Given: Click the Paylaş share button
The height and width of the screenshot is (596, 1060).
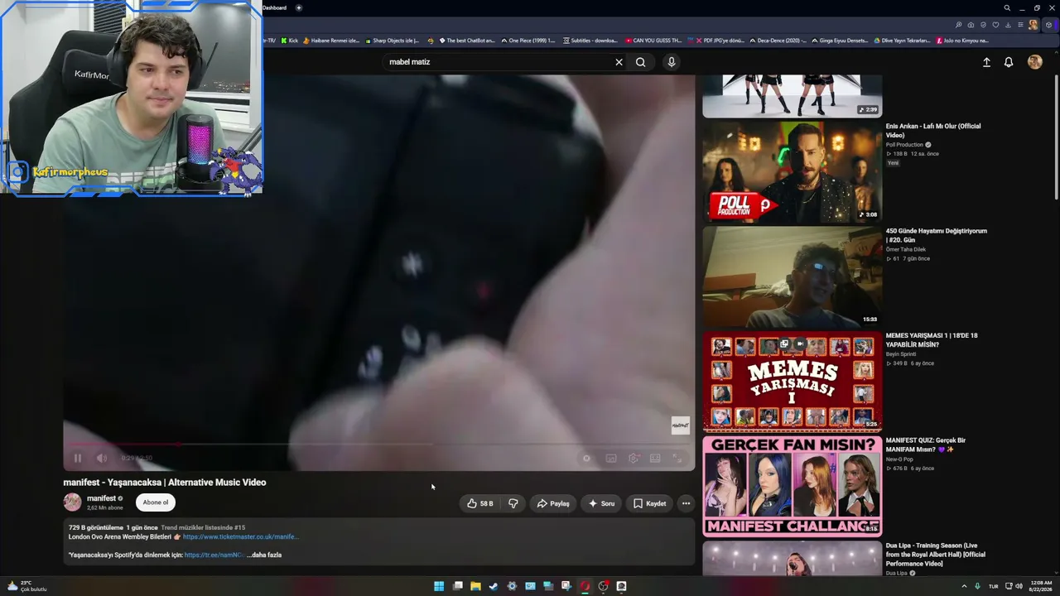Looking at the screenshot, I should [553, 503].
